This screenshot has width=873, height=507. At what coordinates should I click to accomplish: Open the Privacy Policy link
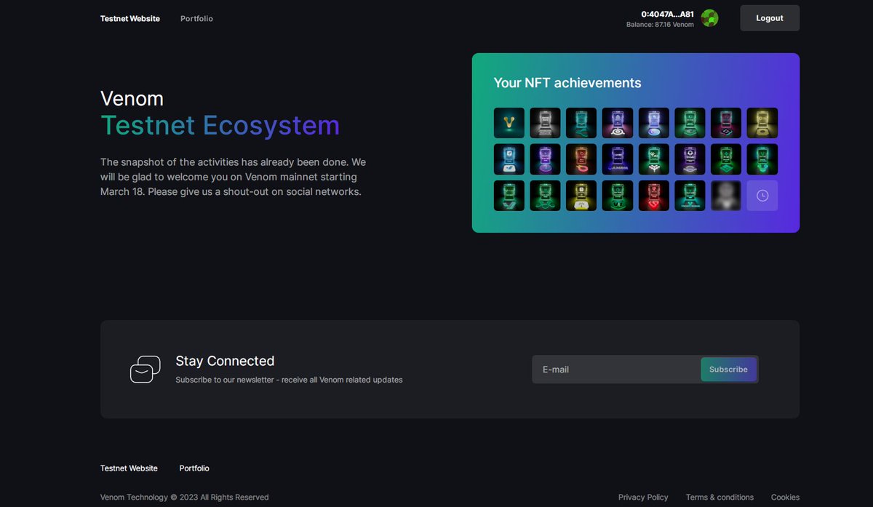[x=643, y=498]
